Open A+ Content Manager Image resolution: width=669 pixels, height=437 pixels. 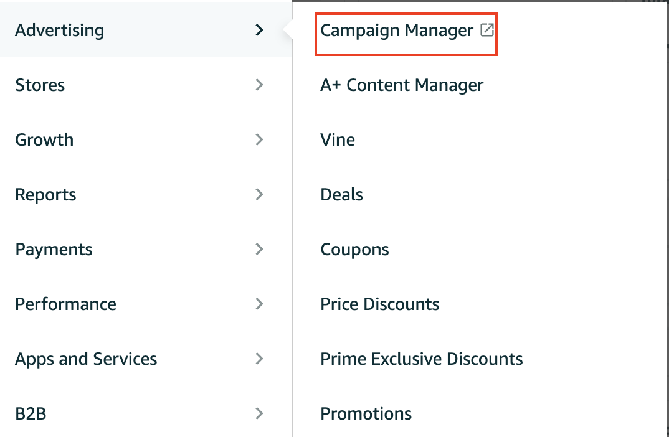(x=402, y=85)
